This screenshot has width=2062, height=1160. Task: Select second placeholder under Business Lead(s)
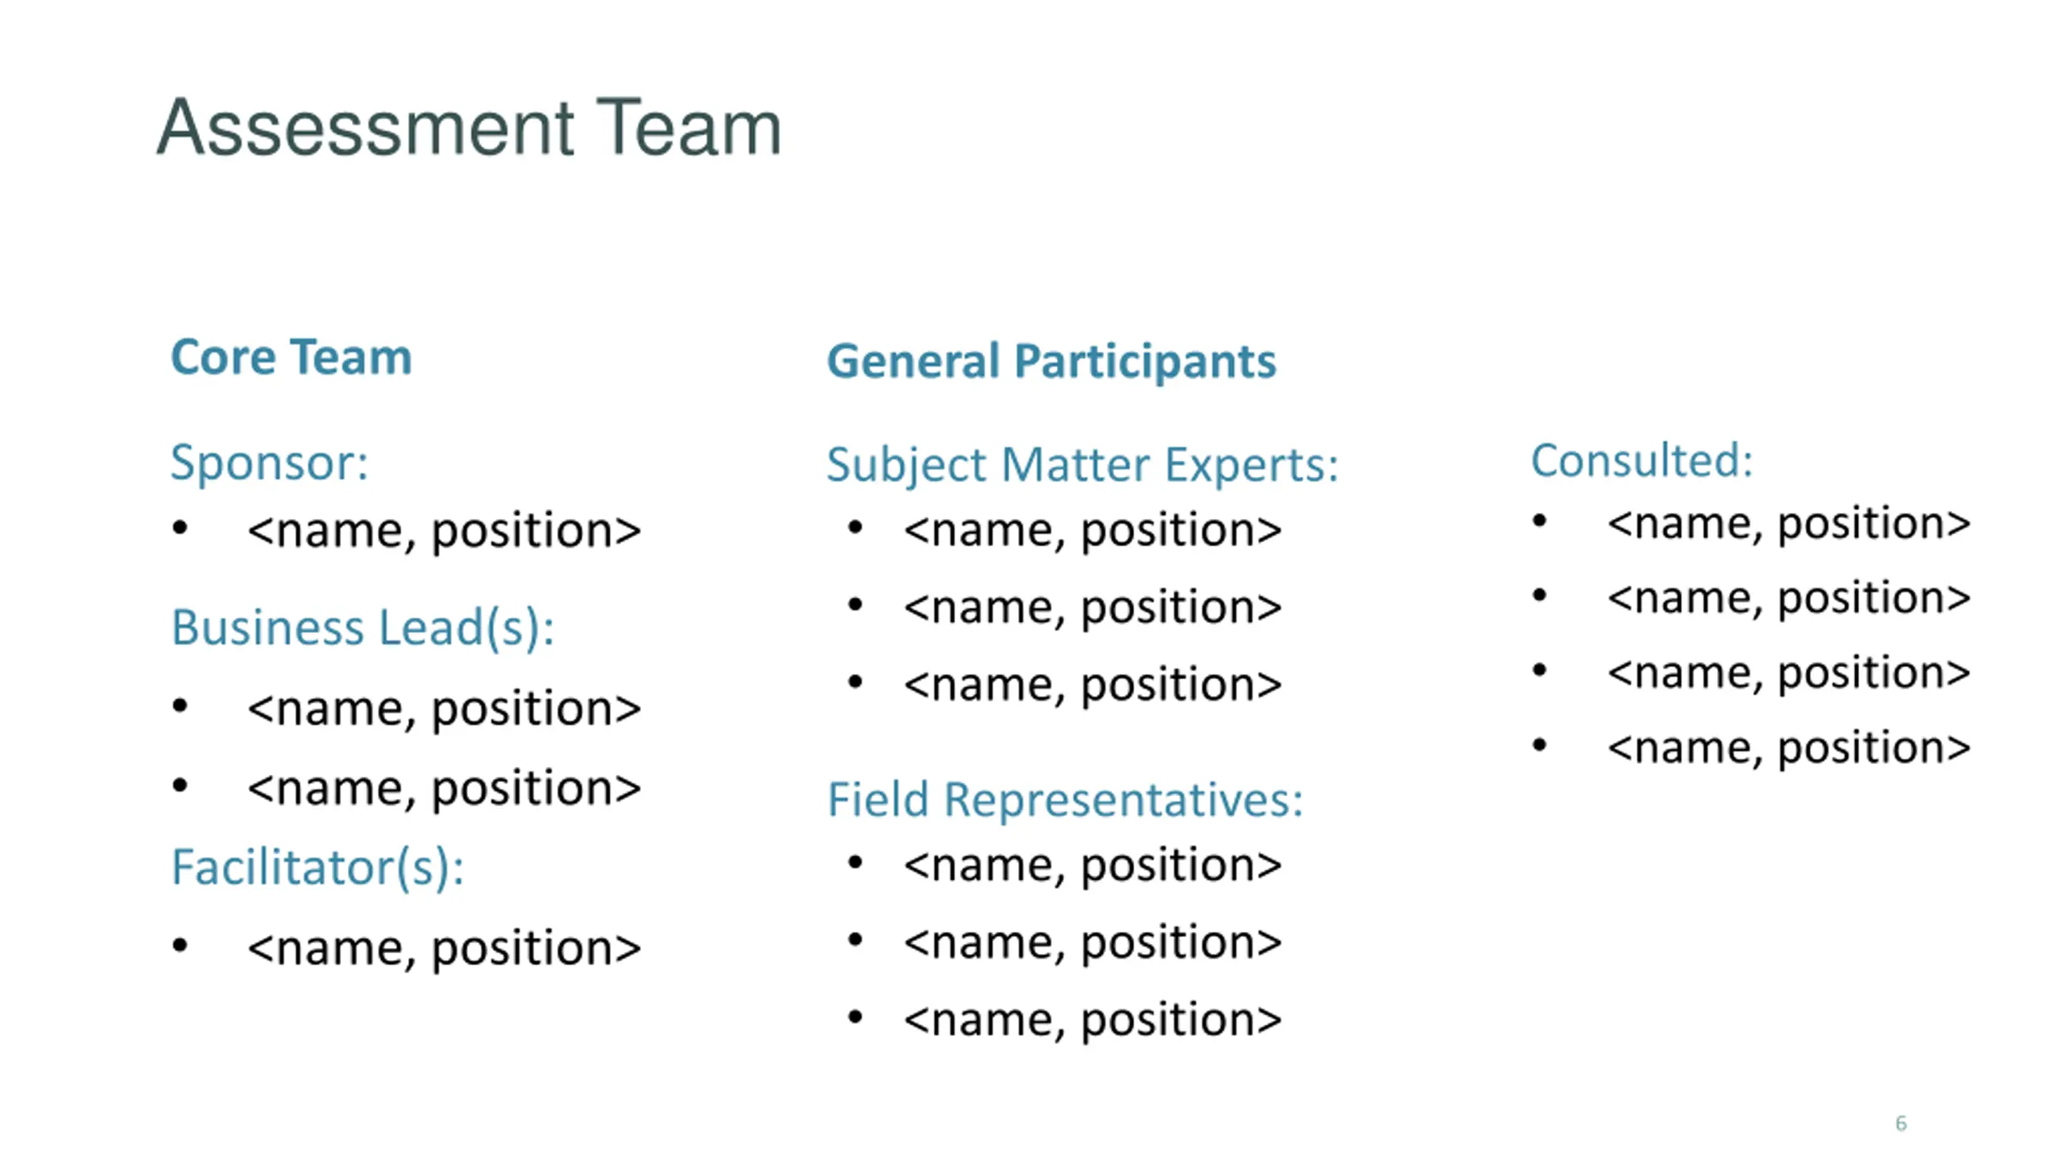point(444,788)
